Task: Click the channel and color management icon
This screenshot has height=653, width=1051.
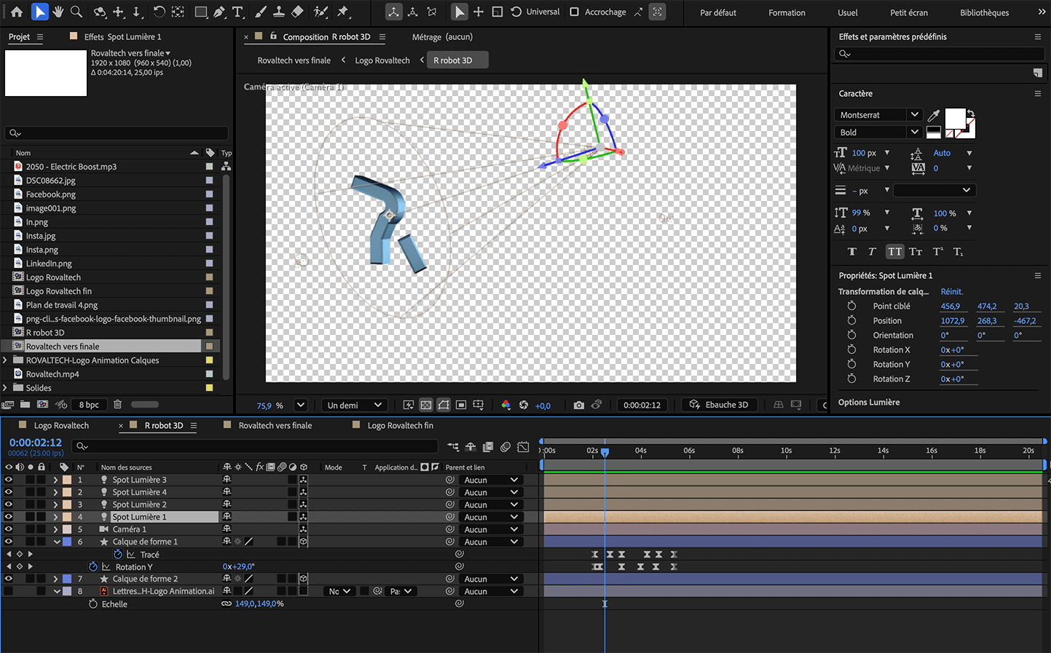Action: pyautogui.click(x=506, y=405)
